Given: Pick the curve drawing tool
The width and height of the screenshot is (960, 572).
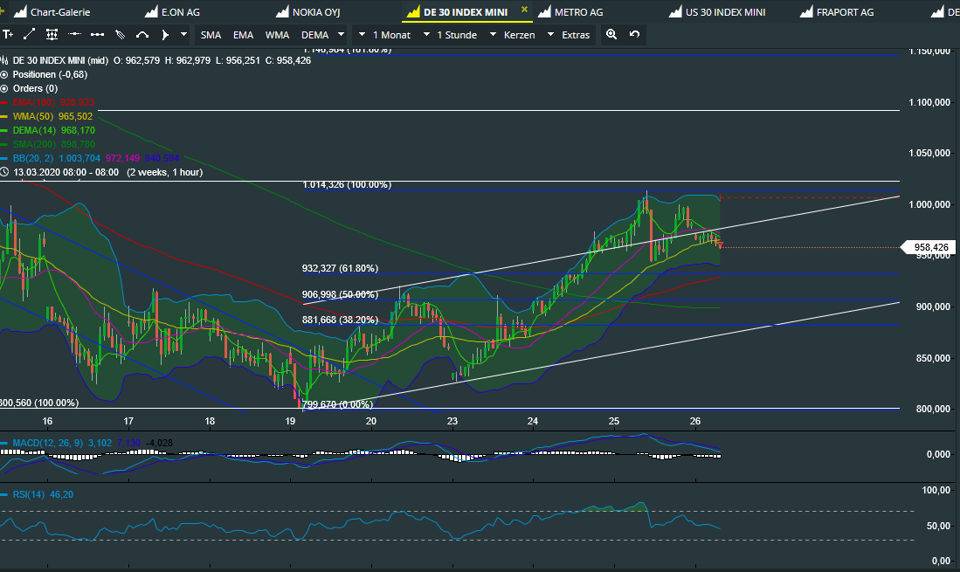Looking at the screenshot, I should [x=142, y=35].
